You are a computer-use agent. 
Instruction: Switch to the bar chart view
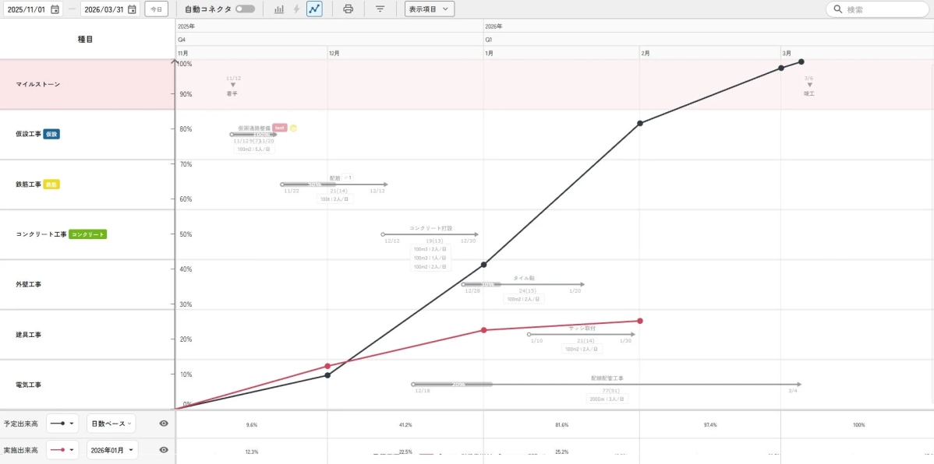coord(279,9)
